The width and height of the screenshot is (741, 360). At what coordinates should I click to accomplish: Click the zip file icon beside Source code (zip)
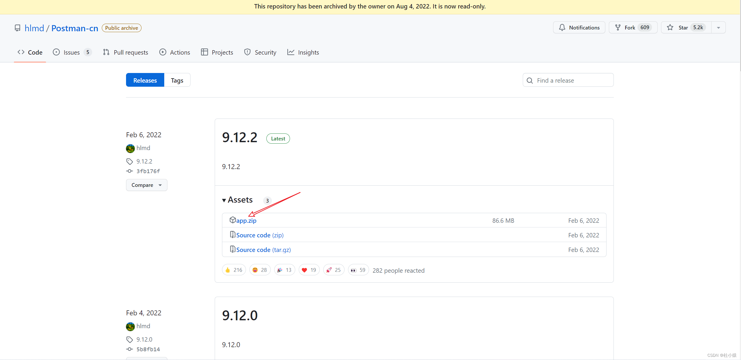(233, 234)
